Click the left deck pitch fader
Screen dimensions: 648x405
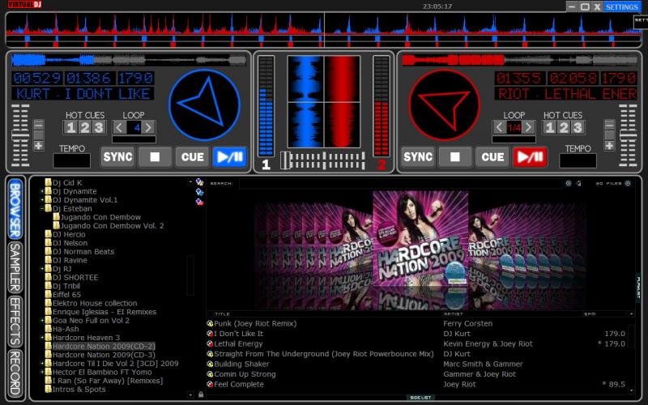tap(20, 135)
